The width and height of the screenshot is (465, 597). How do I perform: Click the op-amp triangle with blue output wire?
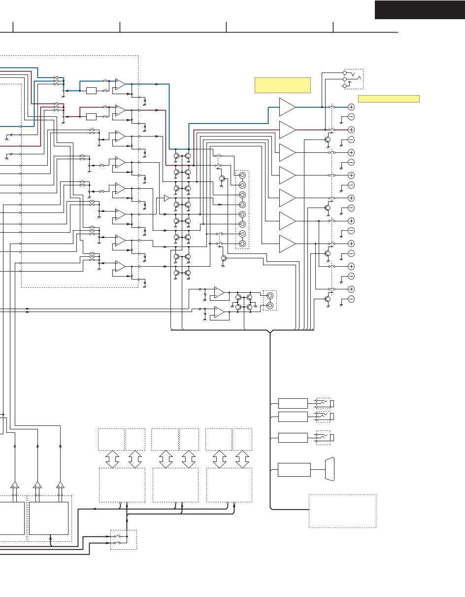pyautogui.click(x=120, y=84)
